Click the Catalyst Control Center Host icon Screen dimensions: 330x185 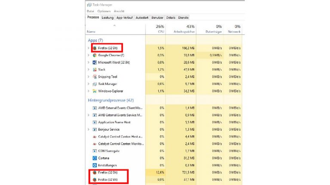[95, 137]
